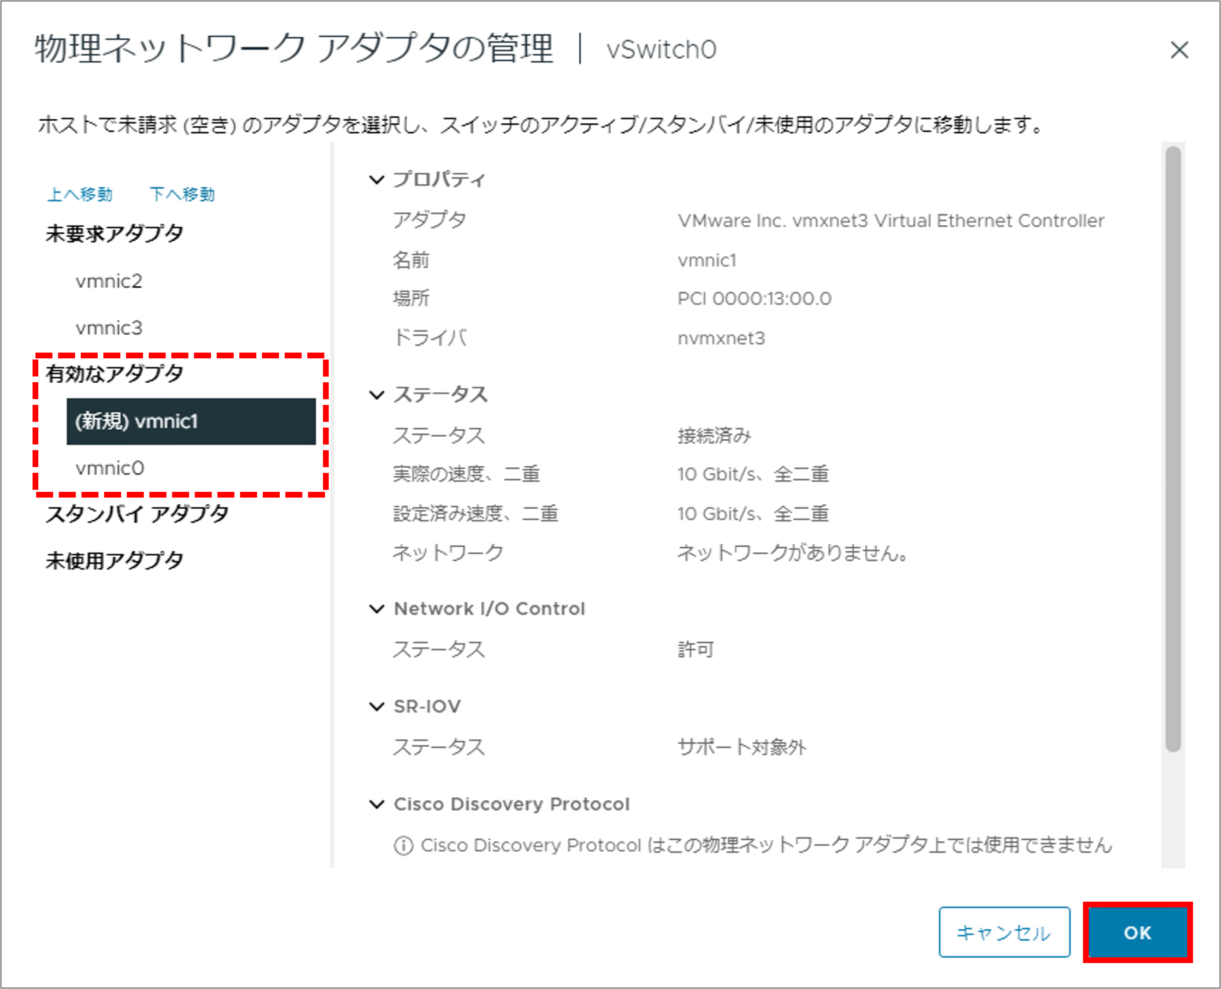The height and width of the screenshot is (989, 1221).
Task: Click the 場所 property label
Action: click(x=411, y=299)
